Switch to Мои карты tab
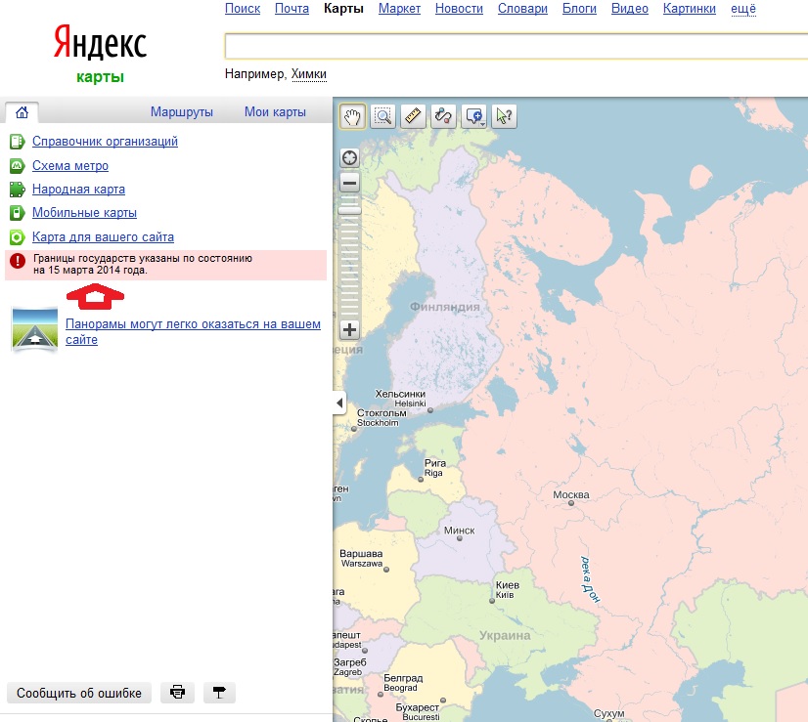This screenshot has height=722, width=808. 275,111
